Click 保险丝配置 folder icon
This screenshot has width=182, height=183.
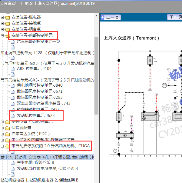[x=8, y=128]
